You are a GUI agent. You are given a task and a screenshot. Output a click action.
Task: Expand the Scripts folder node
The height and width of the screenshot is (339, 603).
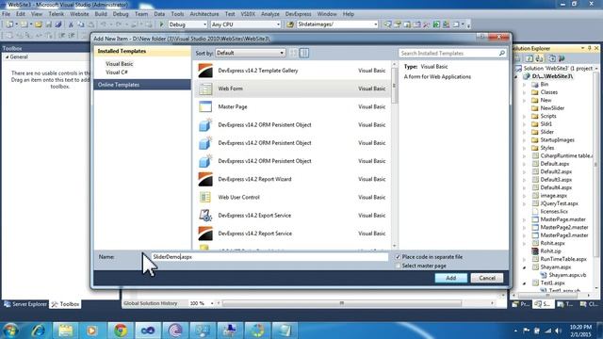pyautogui.click(x=525, y=116)
